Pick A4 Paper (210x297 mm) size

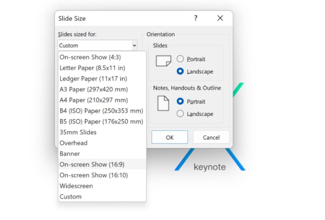point(93,100)
